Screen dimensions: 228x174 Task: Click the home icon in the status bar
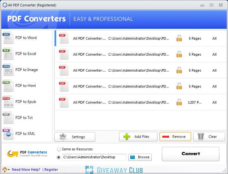point(5,170)
